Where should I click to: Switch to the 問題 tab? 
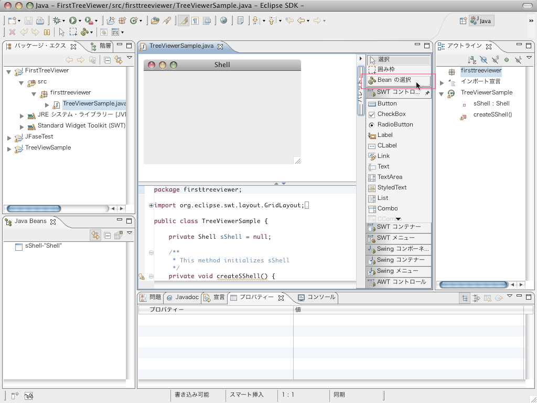tap(151, 297)
